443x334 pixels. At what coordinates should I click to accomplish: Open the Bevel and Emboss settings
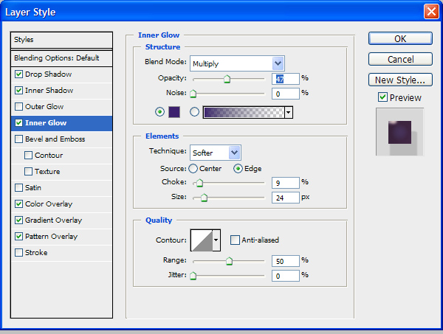(x=61, y=139)
